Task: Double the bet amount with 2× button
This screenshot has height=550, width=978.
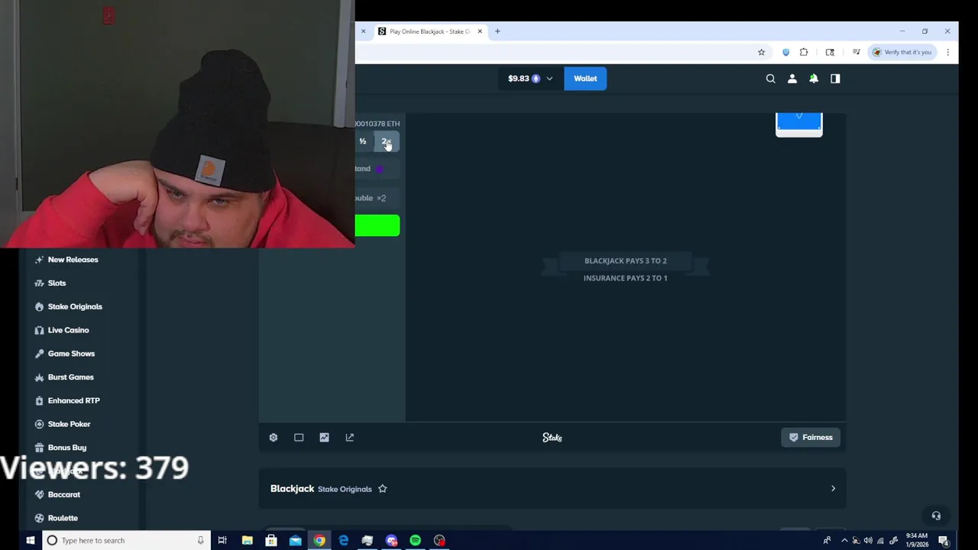Action: coord(386,141)
